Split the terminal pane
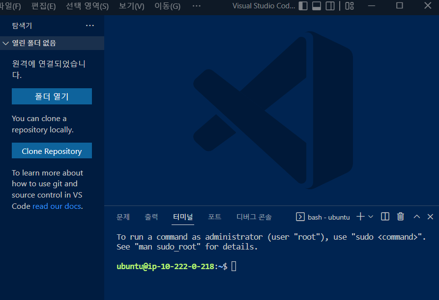439x300 pixels. 385,217
